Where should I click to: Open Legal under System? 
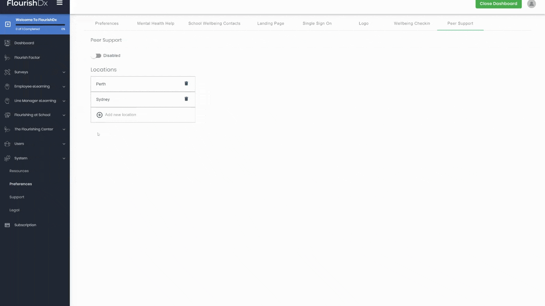coord(14,210)
